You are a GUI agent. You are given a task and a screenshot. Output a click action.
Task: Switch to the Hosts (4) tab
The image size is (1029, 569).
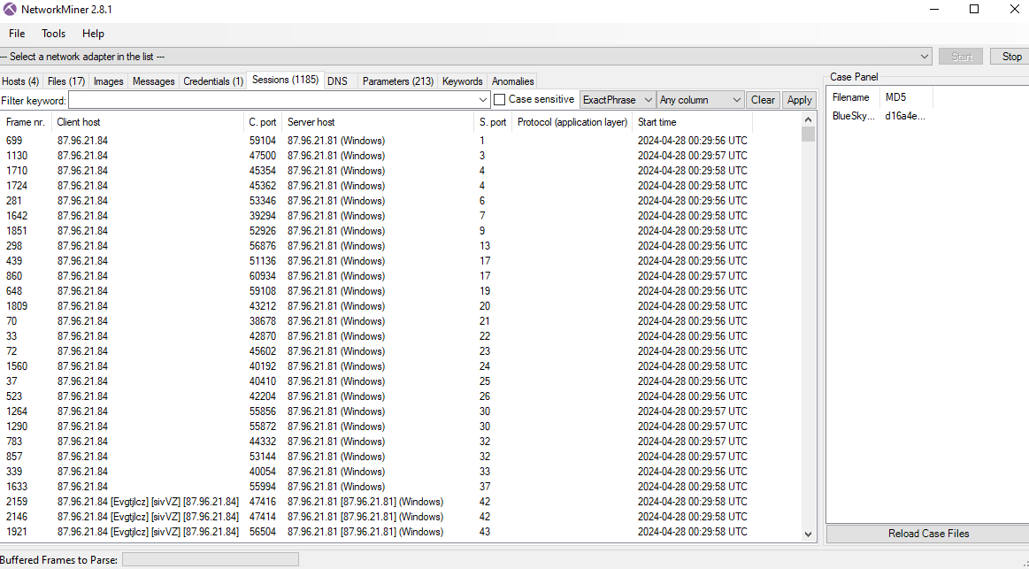coord(20,81)
